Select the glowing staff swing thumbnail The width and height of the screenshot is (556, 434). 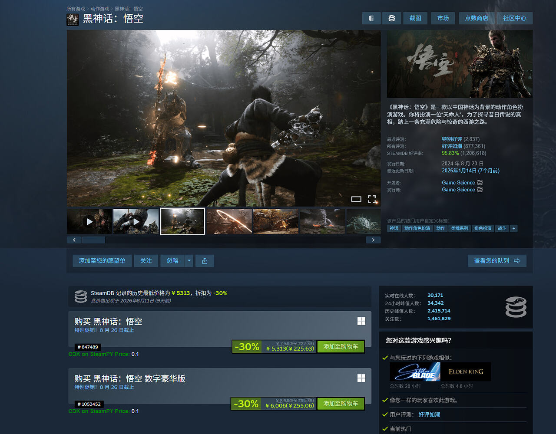click(x=229, y=221)
